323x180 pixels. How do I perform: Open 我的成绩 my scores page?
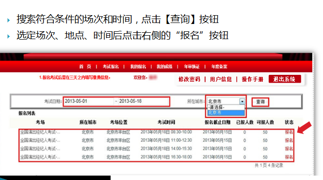tap(164, 67)
